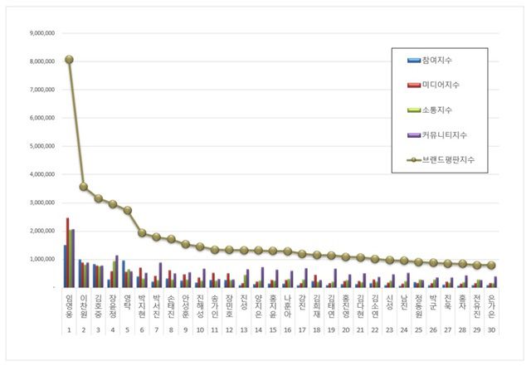Select the purple 커뮤니티지수 legend marker
This screenshot has height=366, width=531.
pos(410,133)
